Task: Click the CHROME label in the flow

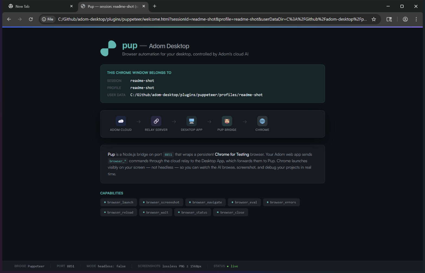Action: coord(262,130)
